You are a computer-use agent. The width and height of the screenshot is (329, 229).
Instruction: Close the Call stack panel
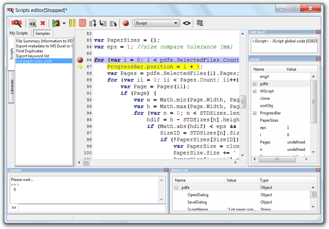[318, 32]
